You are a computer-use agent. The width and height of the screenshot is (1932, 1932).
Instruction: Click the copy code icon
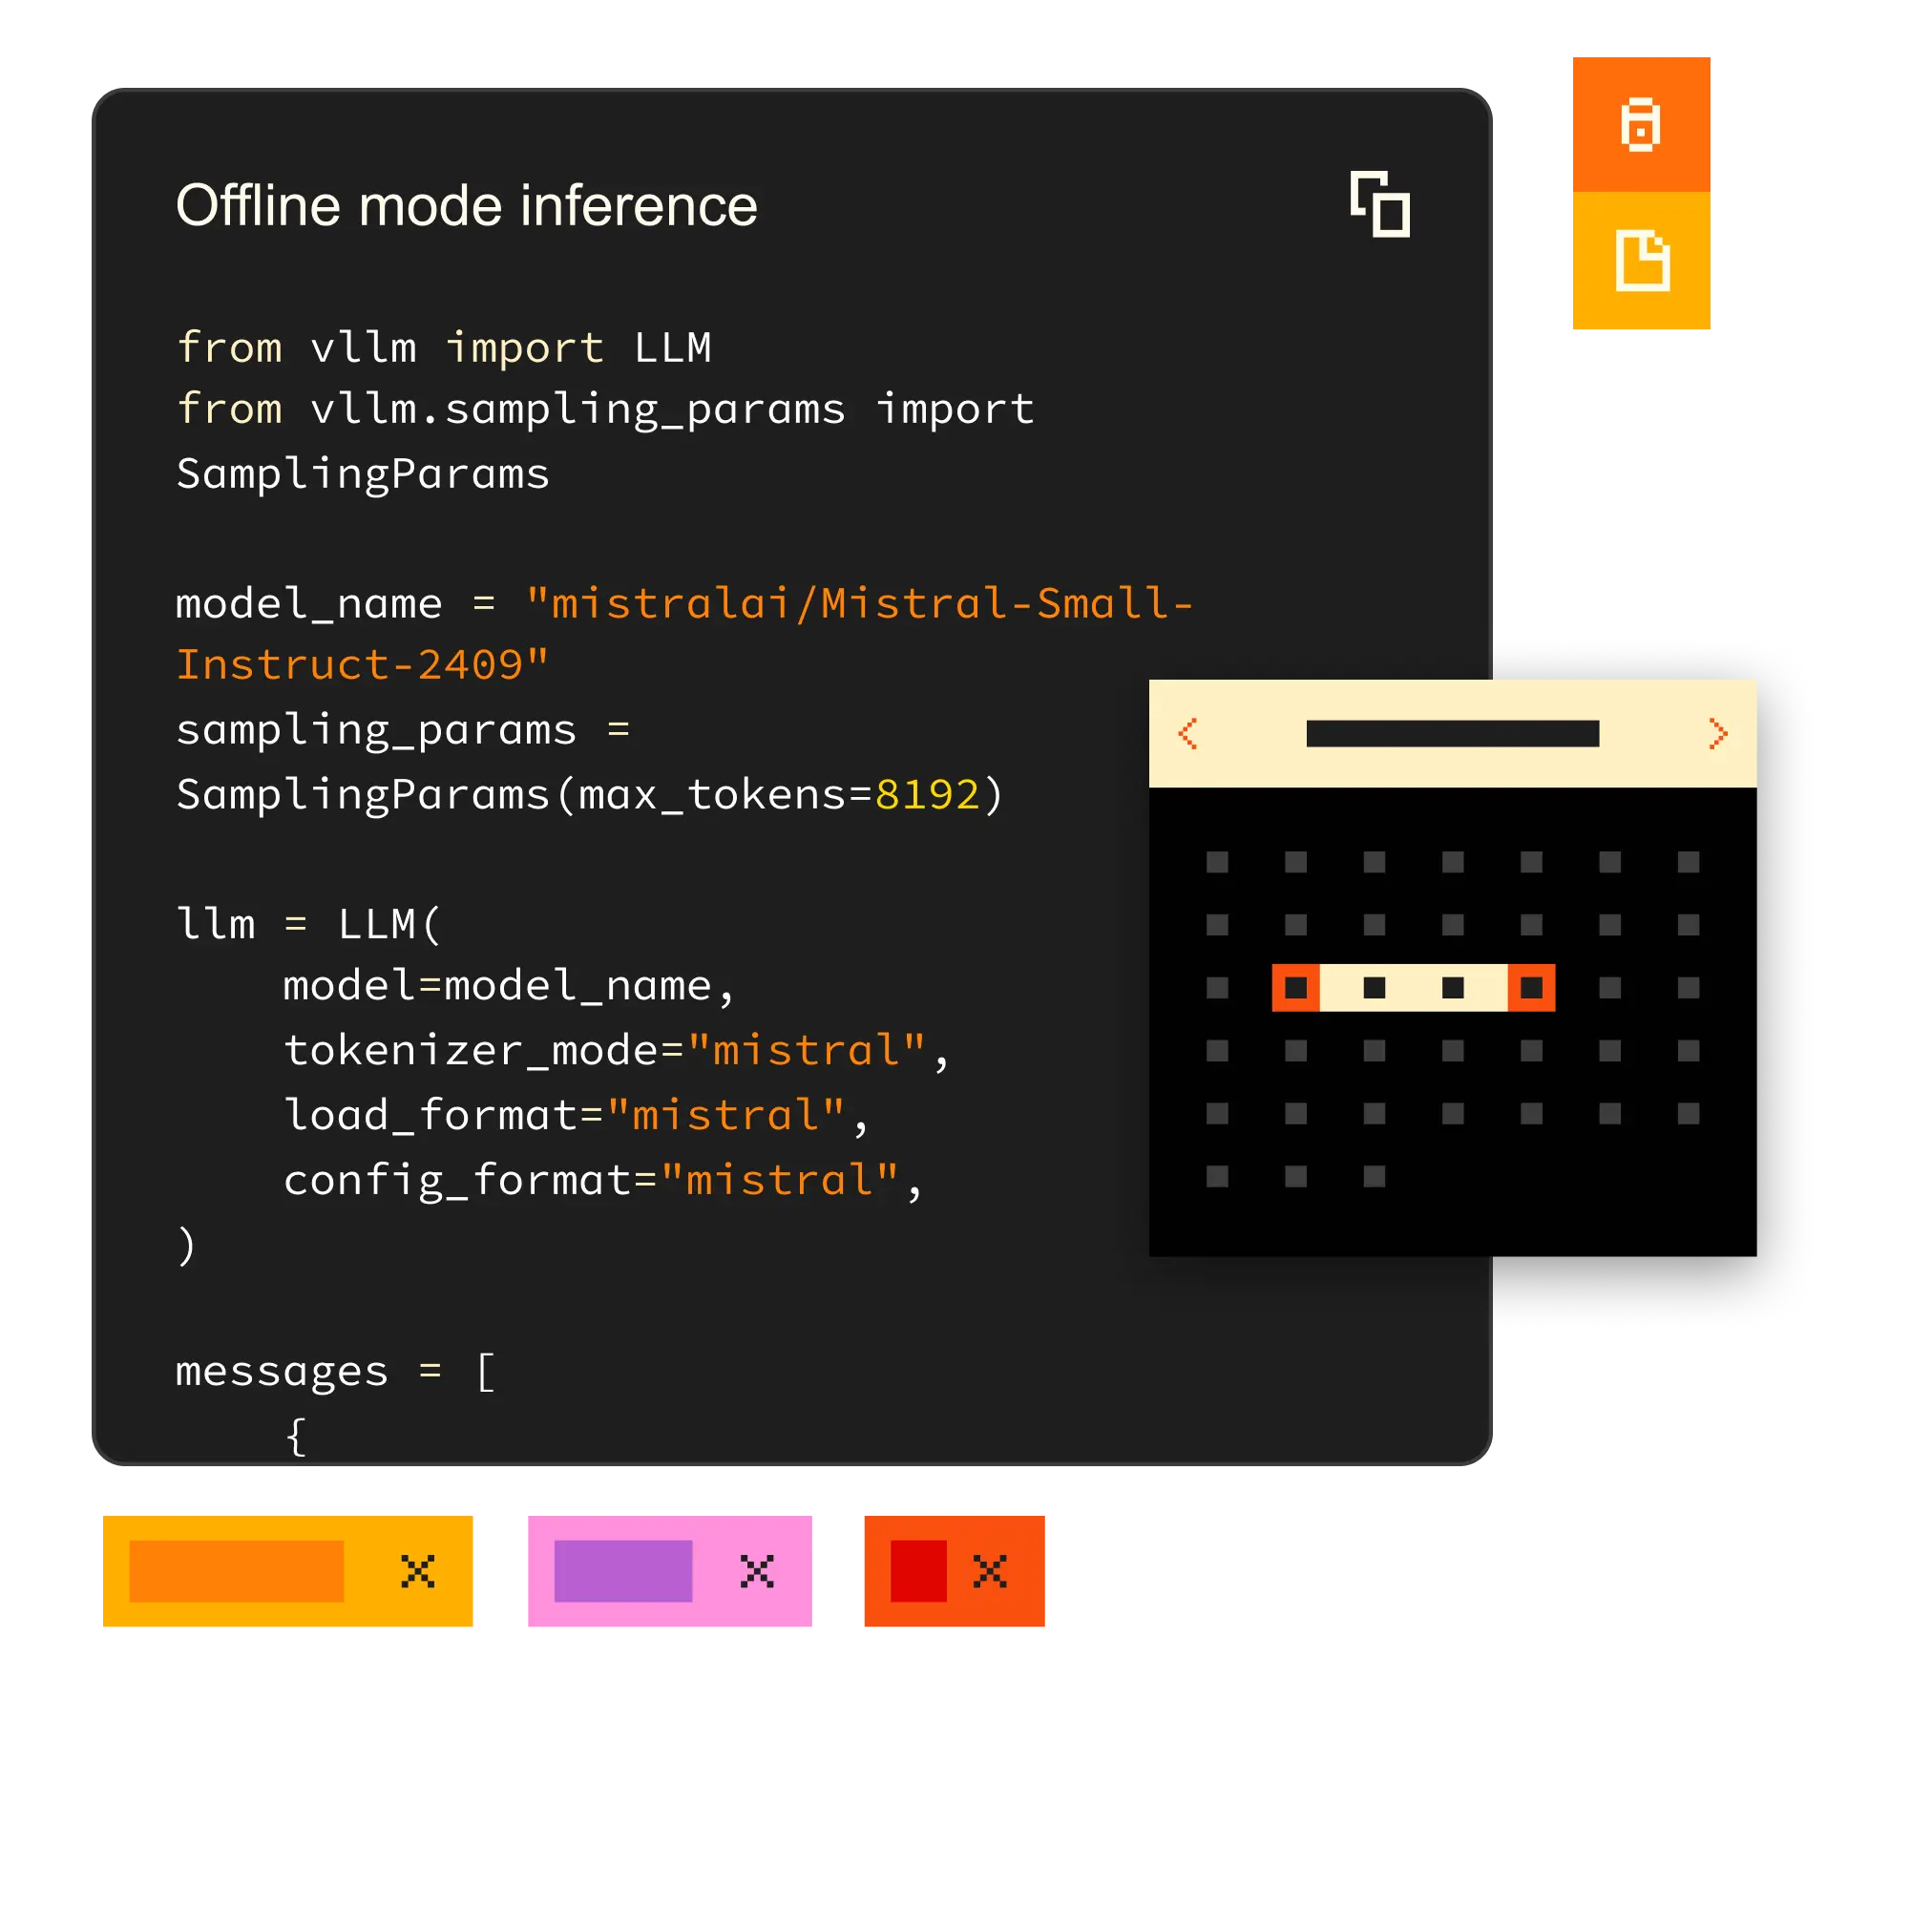1379,204
